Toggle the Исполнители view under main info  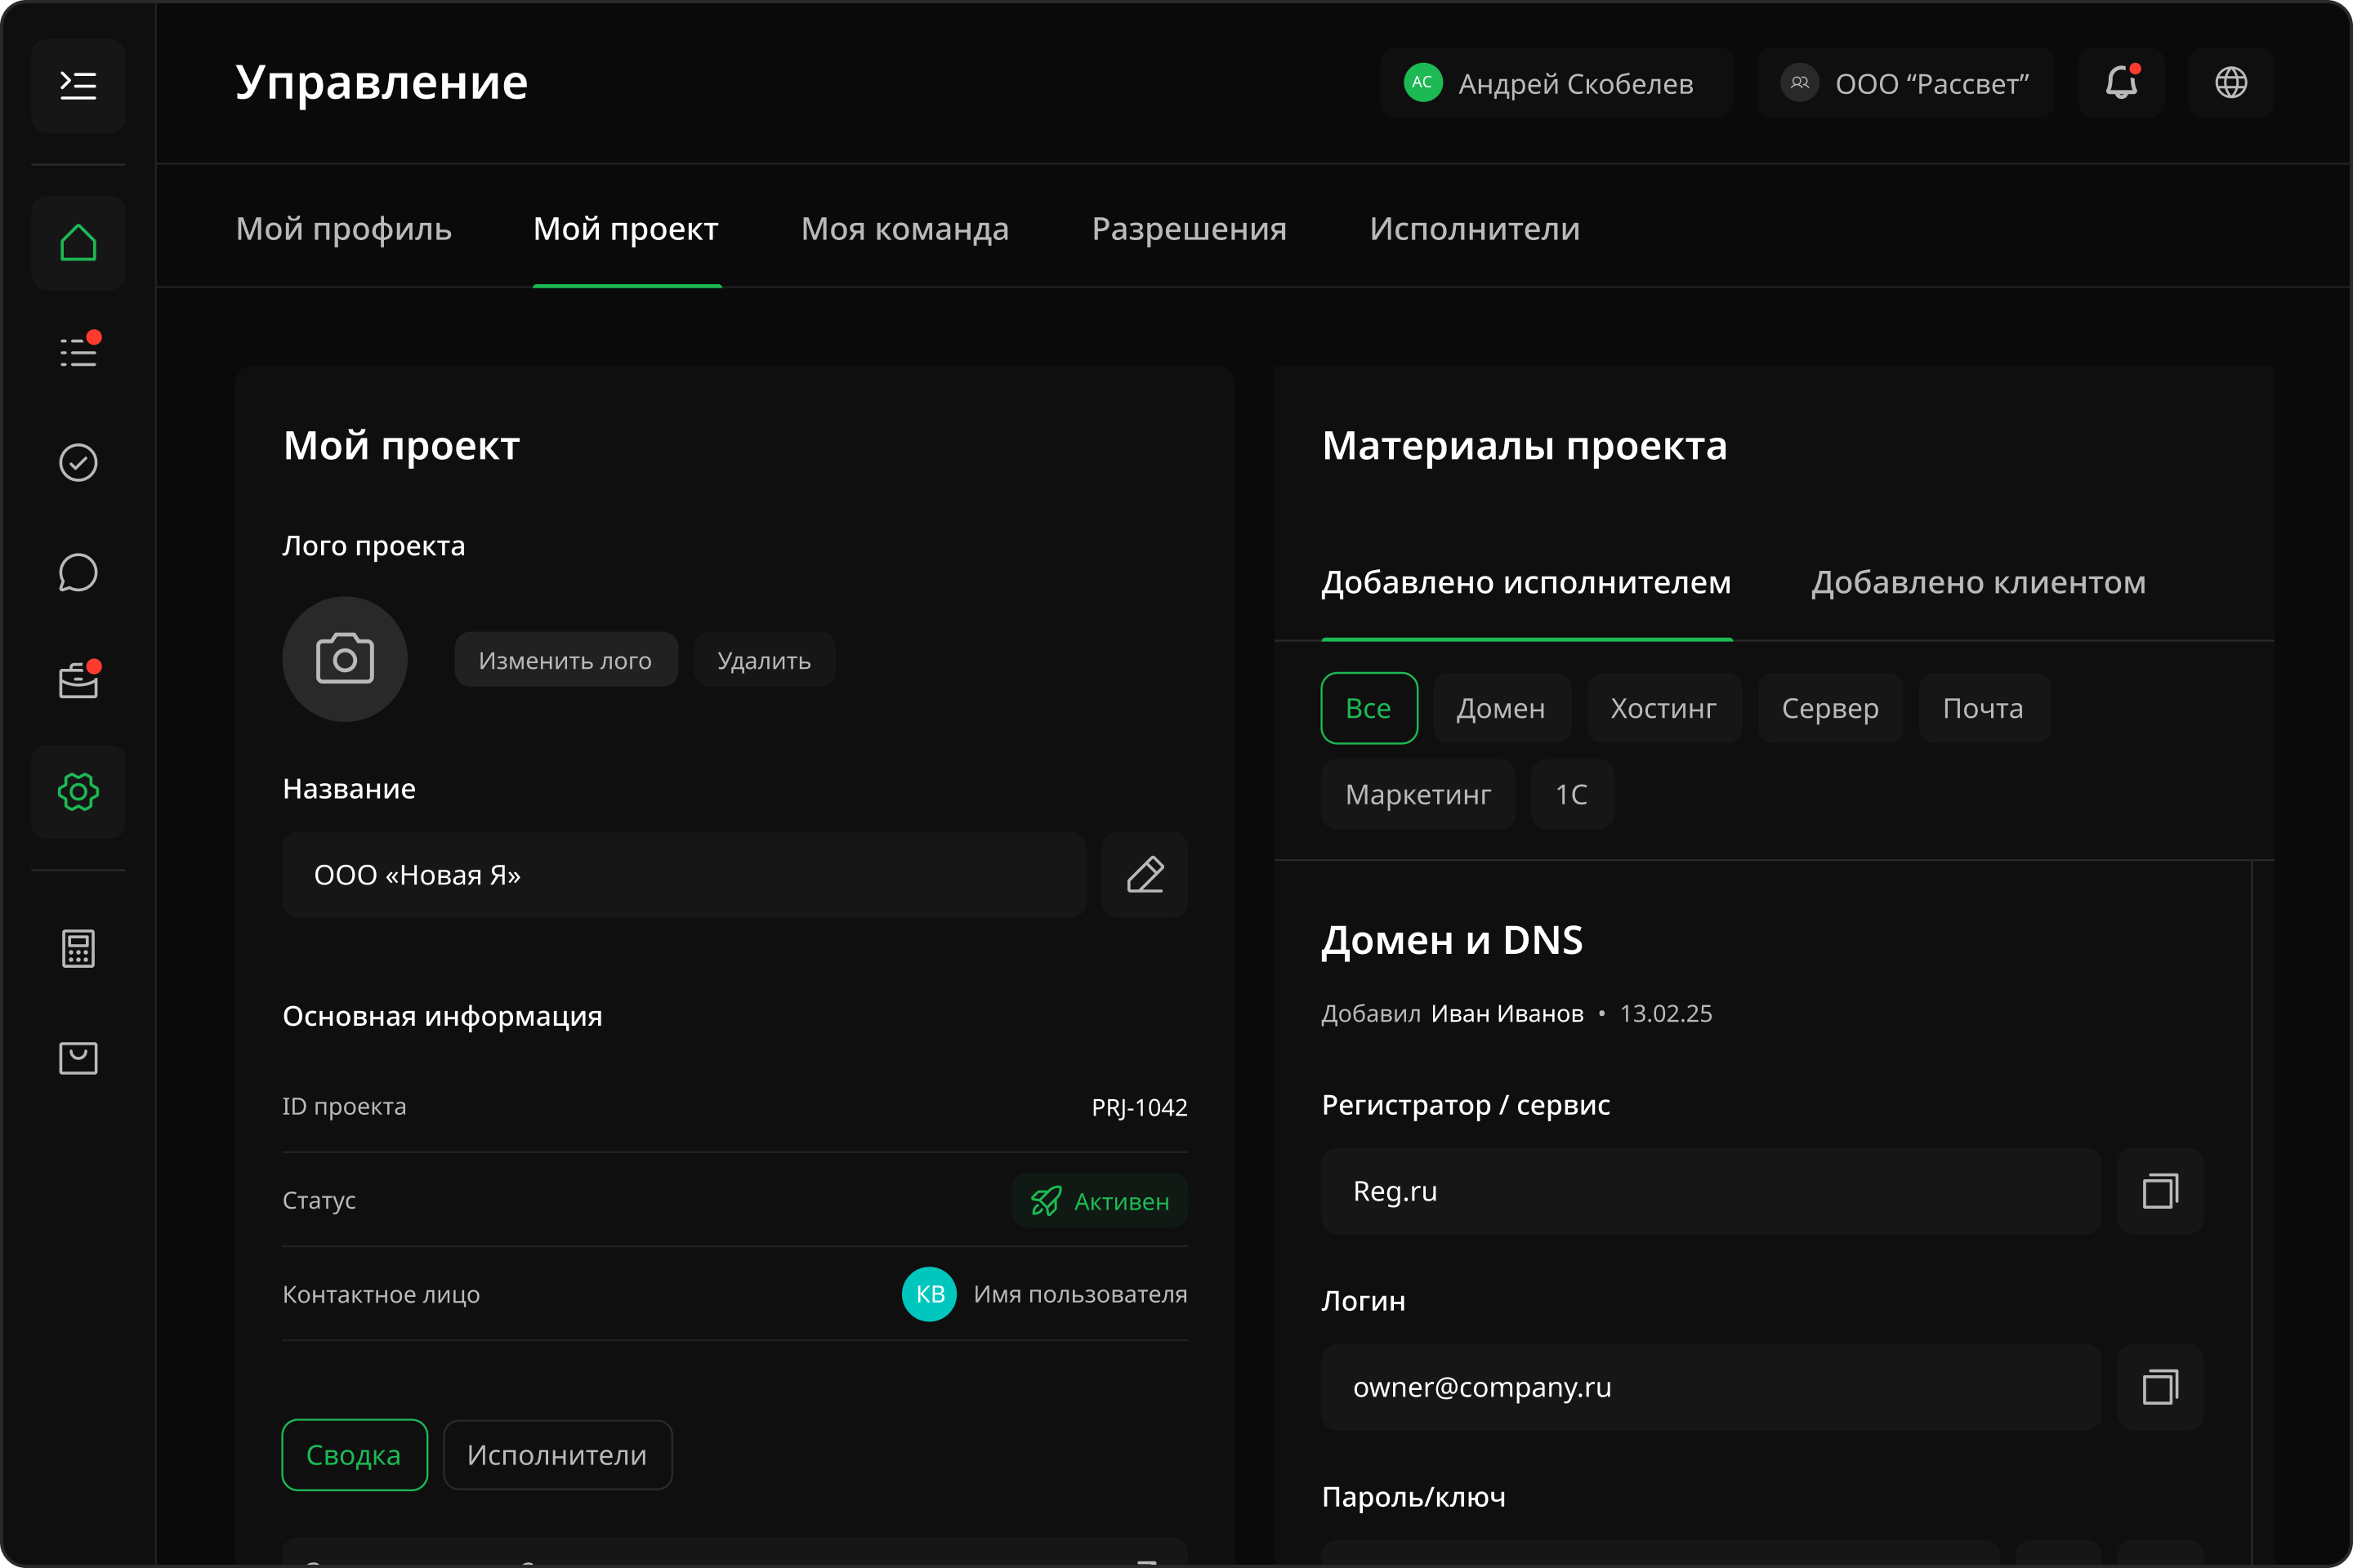coord(557,1455)
